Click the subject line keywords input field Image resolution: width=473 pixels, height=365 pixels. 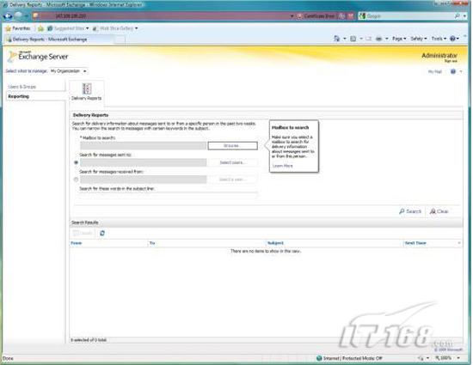pos(169,196)
